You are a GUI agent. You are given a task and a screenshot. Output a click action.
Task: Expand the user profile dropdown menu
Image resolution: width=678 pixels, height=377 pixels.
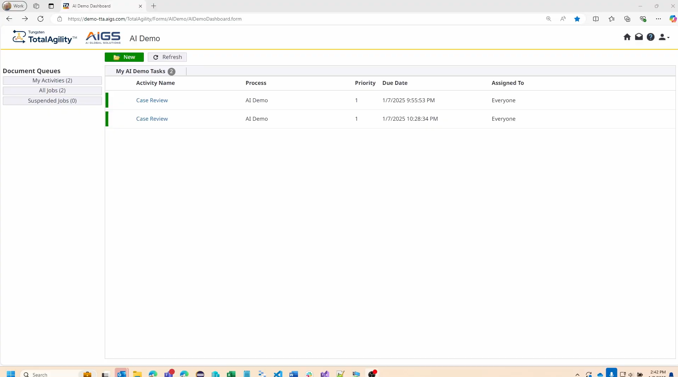point(663,37)
